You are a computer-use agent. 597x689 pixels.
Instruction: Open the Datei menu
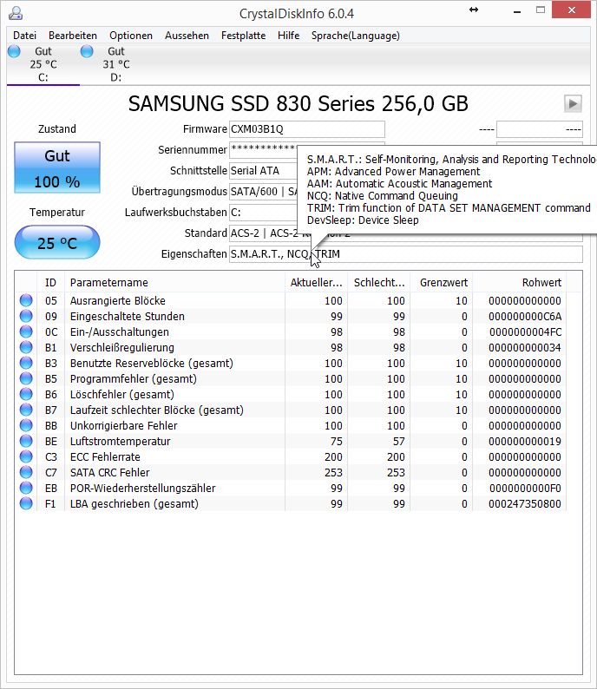24,36
